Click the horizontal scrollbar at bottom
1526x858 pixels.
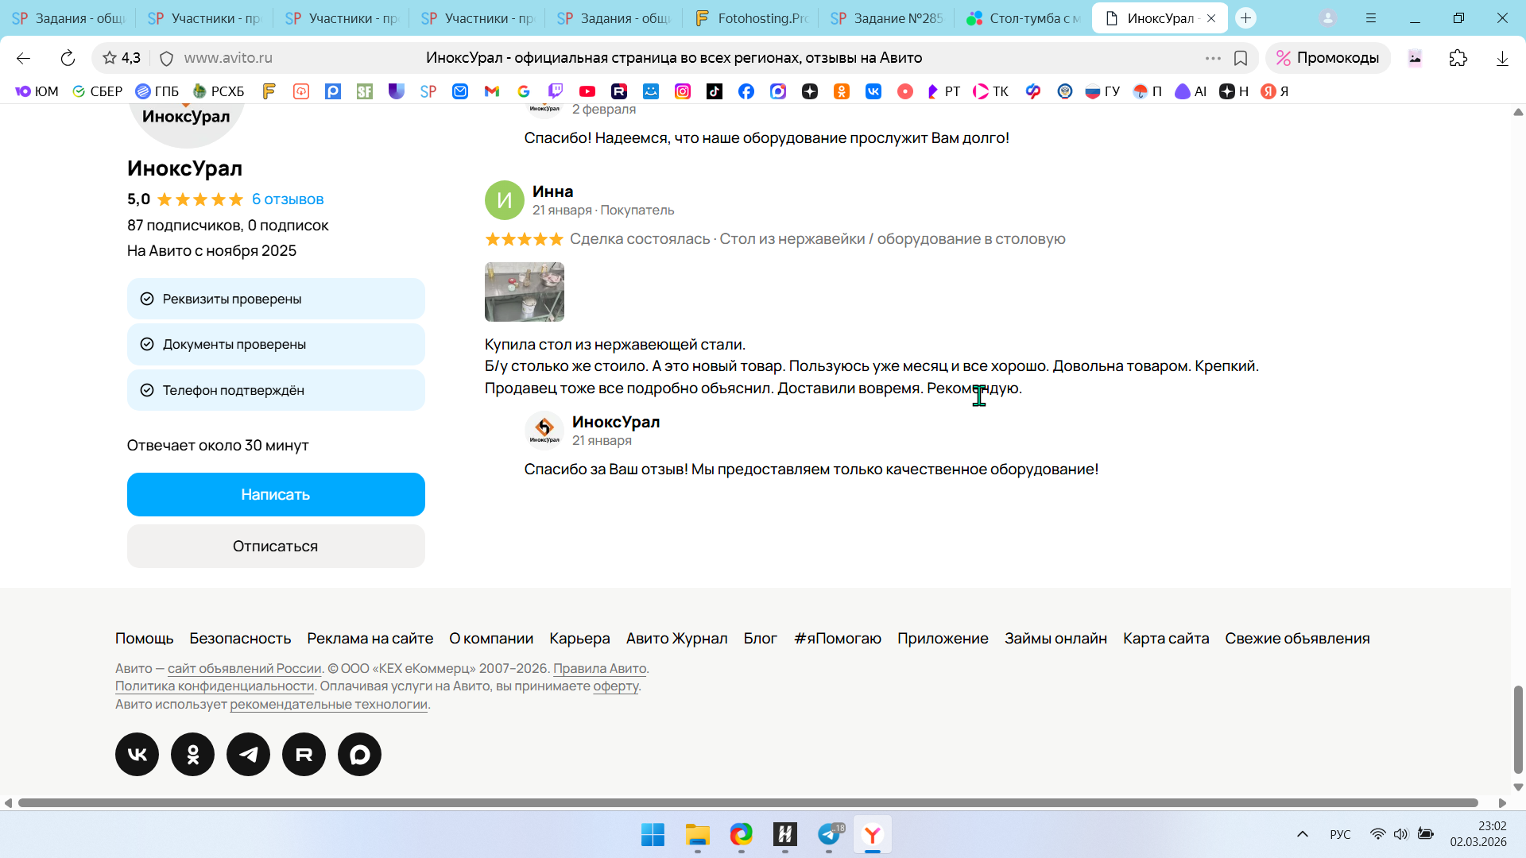(x=747, y=803)
